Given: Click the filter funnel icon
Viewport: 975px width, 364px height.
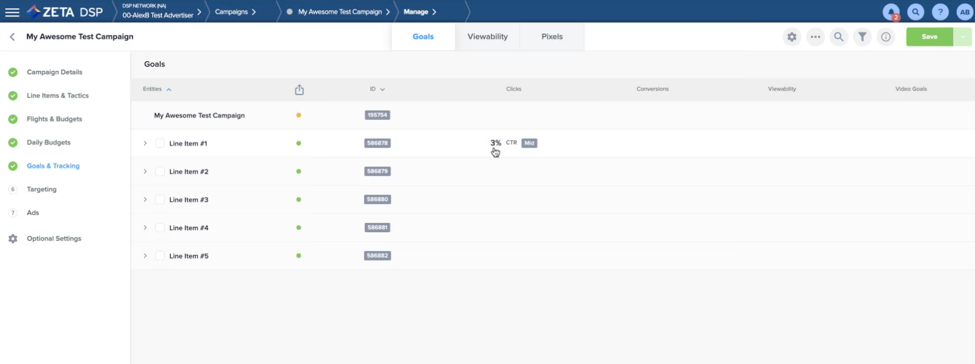Looking at the screenshot, I should tap(862, 37).
